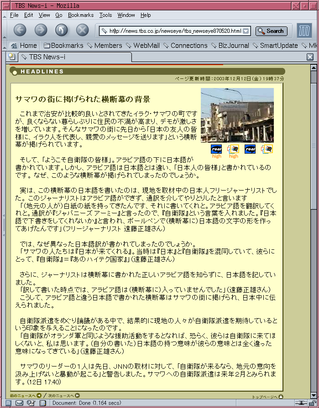The image size is (319, 408).
Task: Open the Go menu
Action: click(59, 15)
